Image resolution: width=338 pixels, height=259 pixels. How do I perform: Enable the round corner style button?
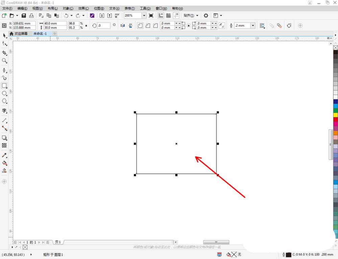pyautogui.click(x=140, y=25)
